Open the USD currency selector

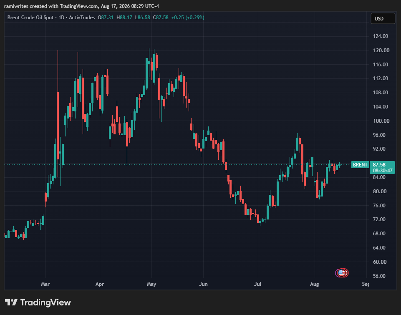pyautogui.click(x=383, y=18)
